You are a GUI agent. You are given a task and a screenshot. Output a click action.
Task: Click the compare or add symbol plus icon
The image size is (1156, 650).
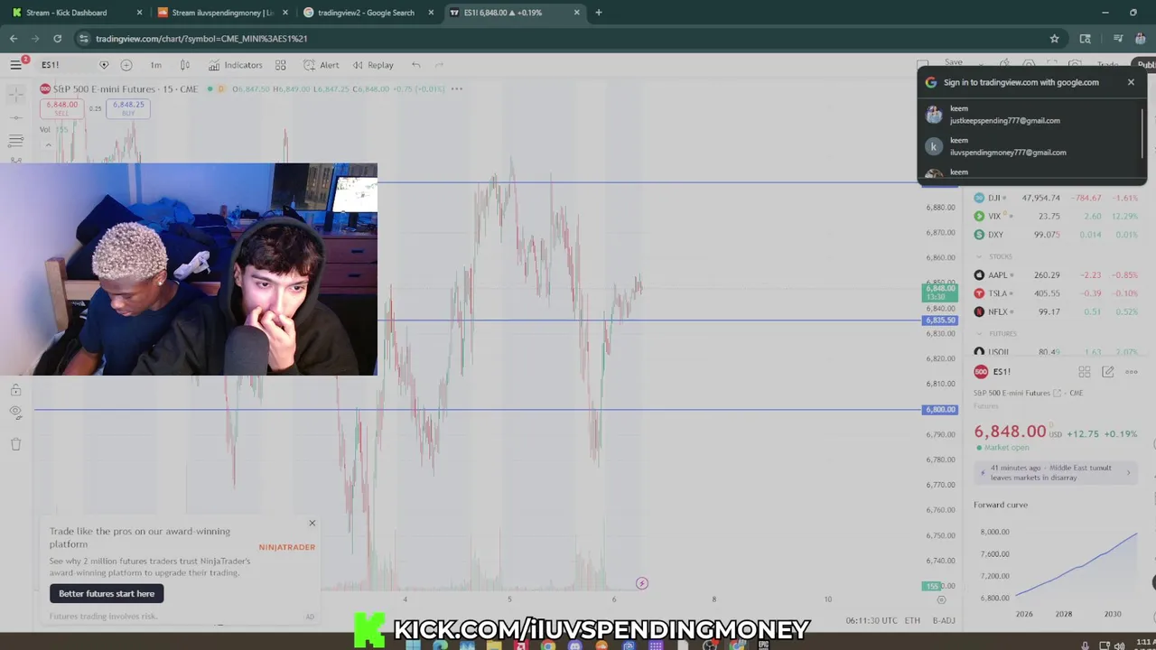[x=126, y=65]
